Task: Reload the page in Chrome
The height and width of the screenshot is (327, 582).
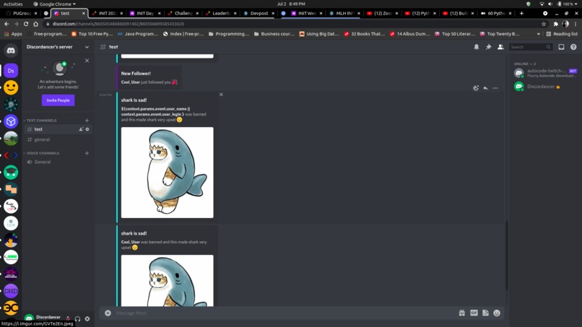Action: pyautogui.click(x=26, y=24)
